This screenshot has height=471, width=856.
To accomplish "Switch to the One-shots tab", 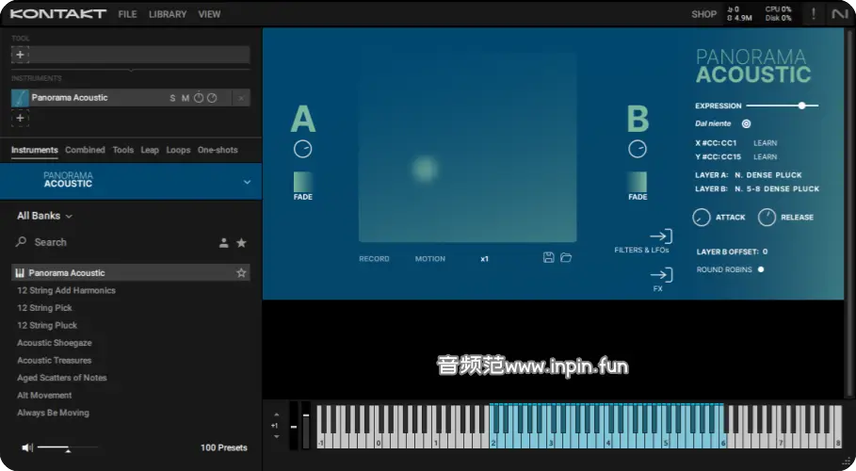I will tap(218, 150).
